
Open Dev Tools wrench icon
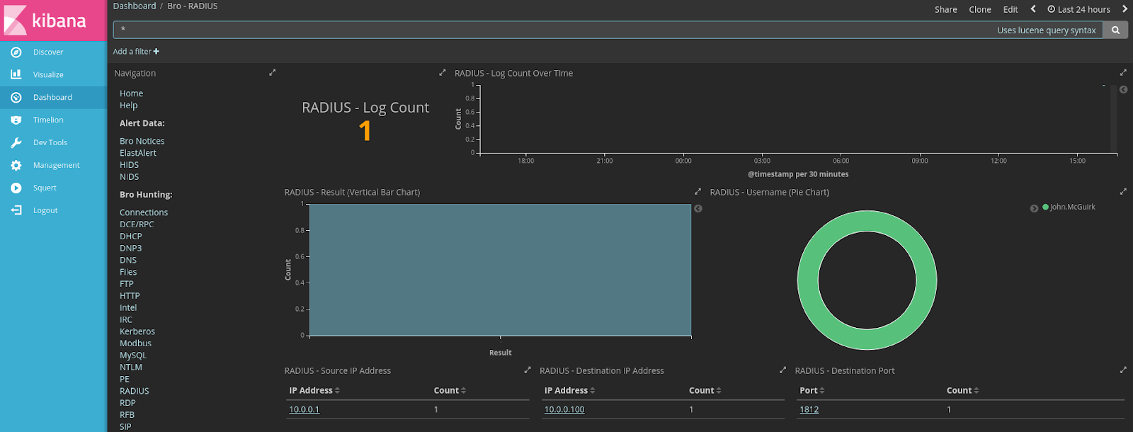click(16, 142)
